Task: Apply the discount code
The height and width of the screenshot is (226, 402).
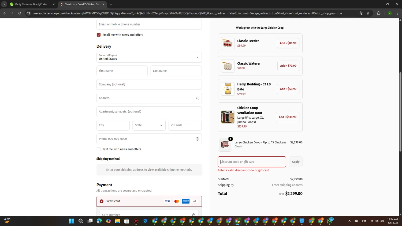Action: (296, 162)
